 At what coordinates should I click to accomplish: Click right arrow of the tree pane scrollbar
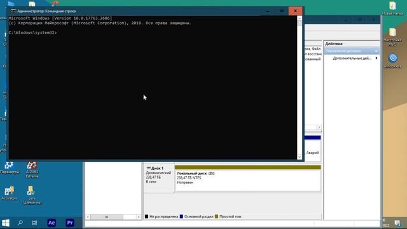click(x=139, y=217)
